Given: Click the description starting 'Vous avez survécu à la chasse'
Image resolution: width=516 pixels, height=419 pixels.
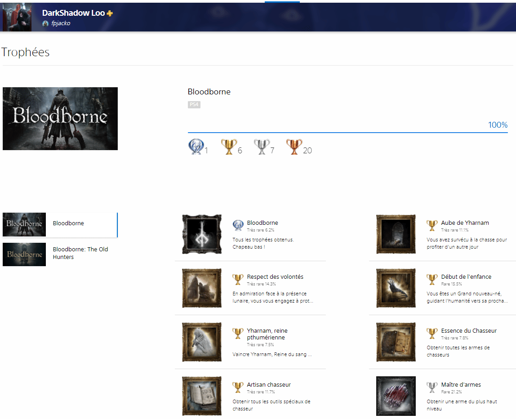Looking at the screenshot, I should (x=467, y=243).
